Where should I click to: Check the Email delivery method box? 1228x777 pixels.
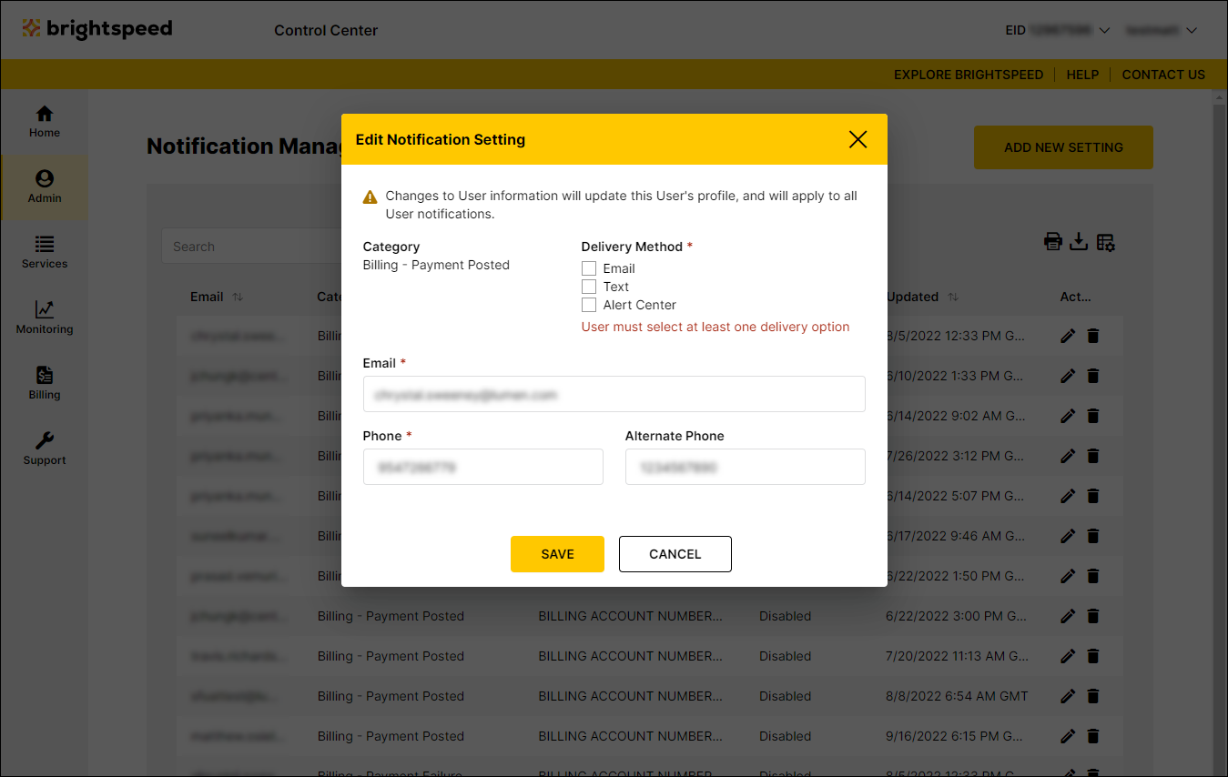tap(589, 268)
